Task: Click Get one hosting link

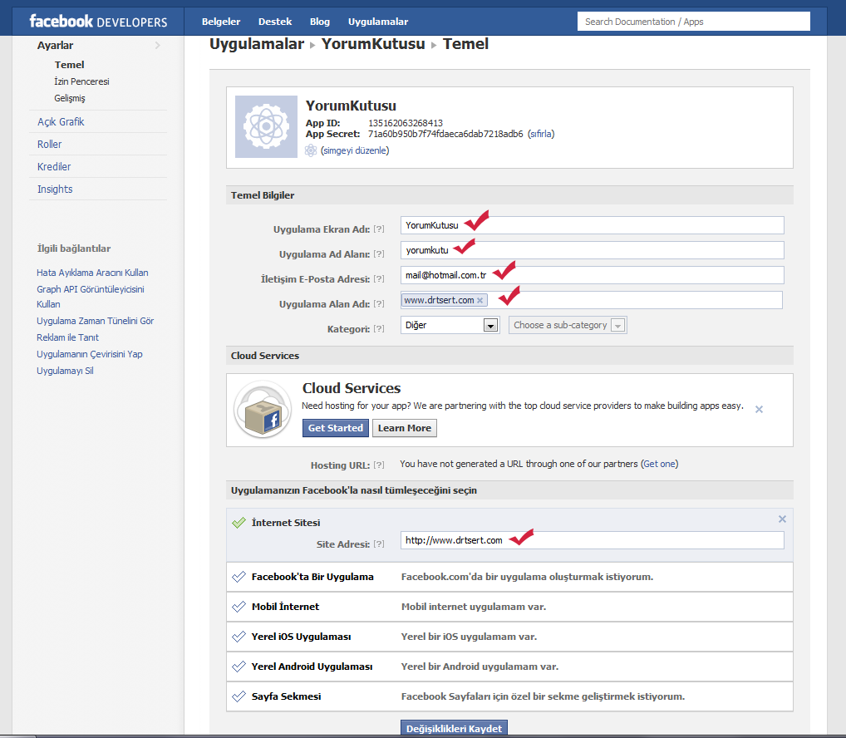Action: [659, 464]
